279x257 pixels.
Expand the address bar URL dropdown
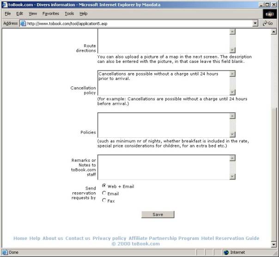(255, 23)
